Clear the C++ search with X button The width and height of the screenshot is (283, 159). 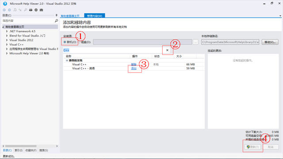pos(167,50)
